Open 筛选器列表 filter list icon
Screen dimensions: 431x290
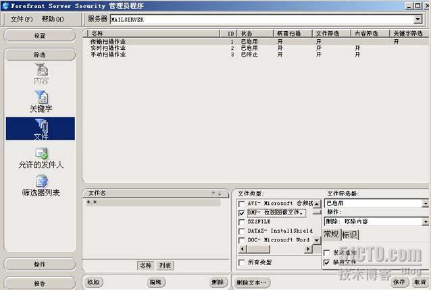click(41, 186)
